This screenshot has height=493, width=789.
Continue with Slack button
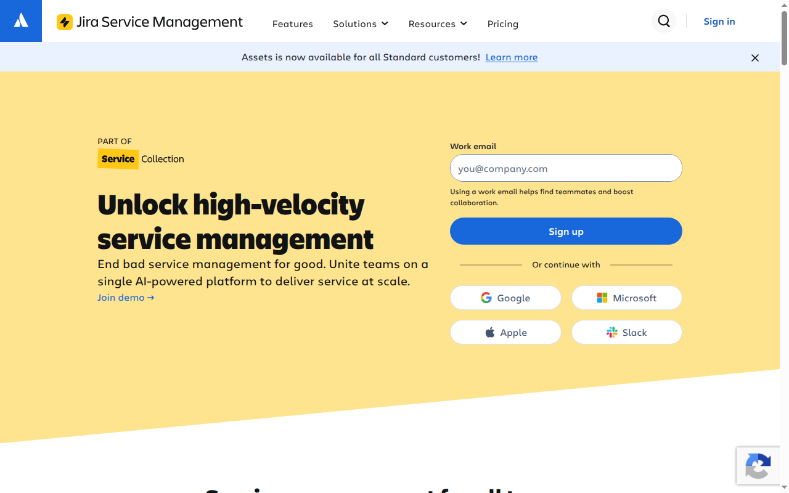click(627, 332)
